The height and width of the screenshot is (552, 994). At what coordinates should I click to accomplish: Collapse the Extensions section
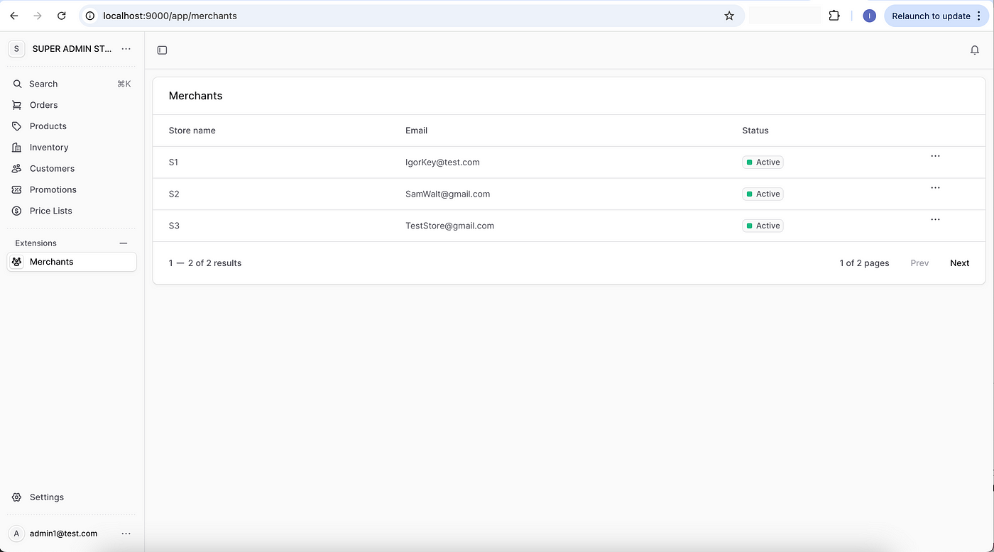pos(124,243)
